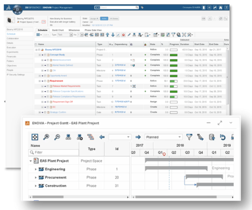The width and height of the screenshot is (252, 210).
Task: Open the Requirement phase link
Action: coord(56,81)
